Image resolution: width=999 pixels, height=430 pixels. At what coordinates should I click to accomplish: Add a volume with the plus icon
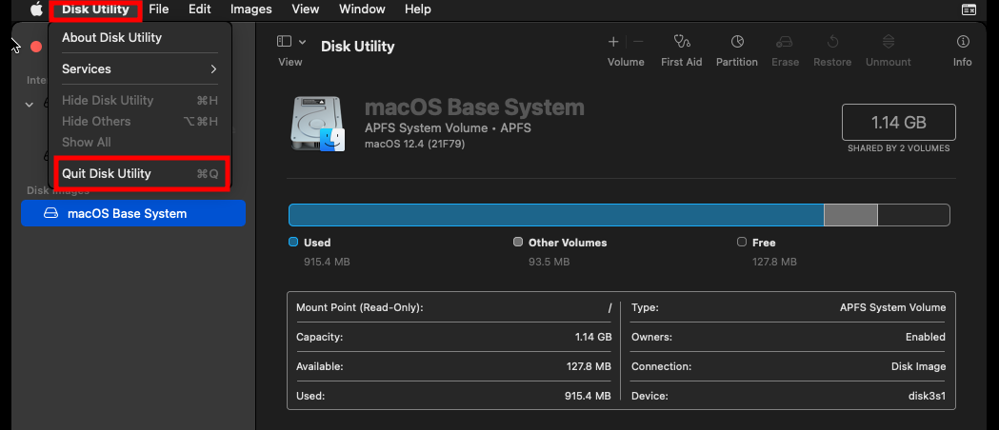613,41
